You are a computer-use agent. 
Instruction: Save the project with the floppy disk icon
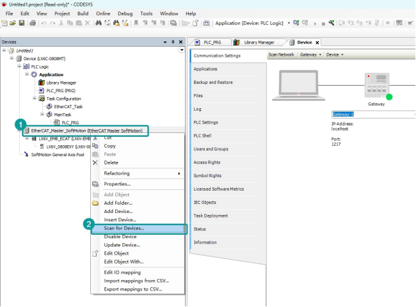click(x=22, y=23)
